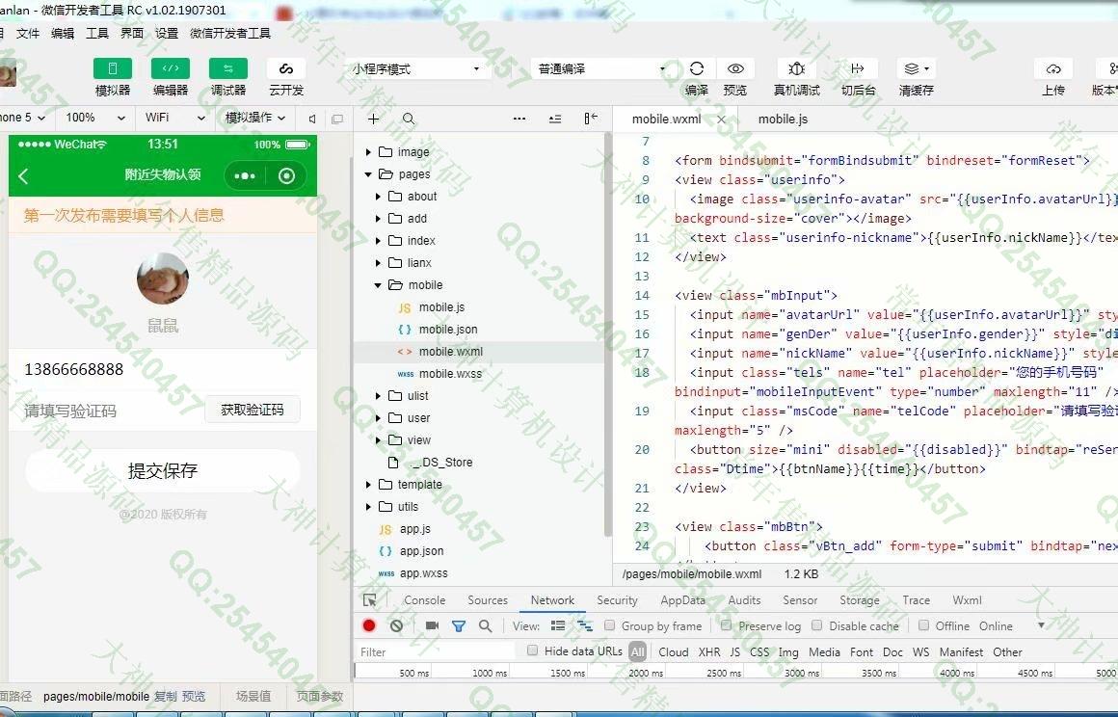Clear the network log
The width and height of the screenshot is (1118, 717).
pyautogui.click(x=396, y=625)
